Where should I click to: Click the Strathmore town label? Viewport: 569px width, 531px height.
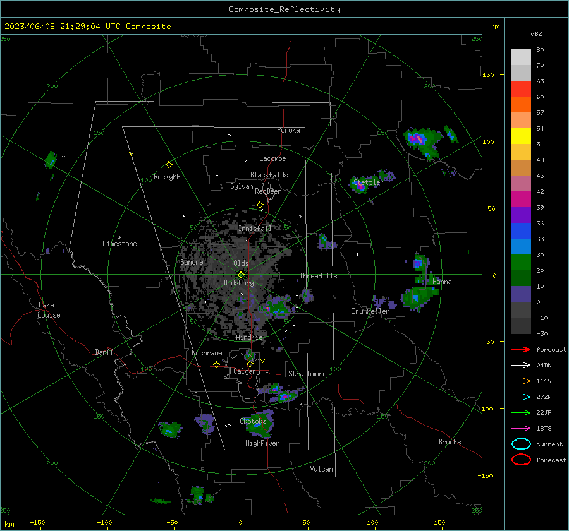307,374
